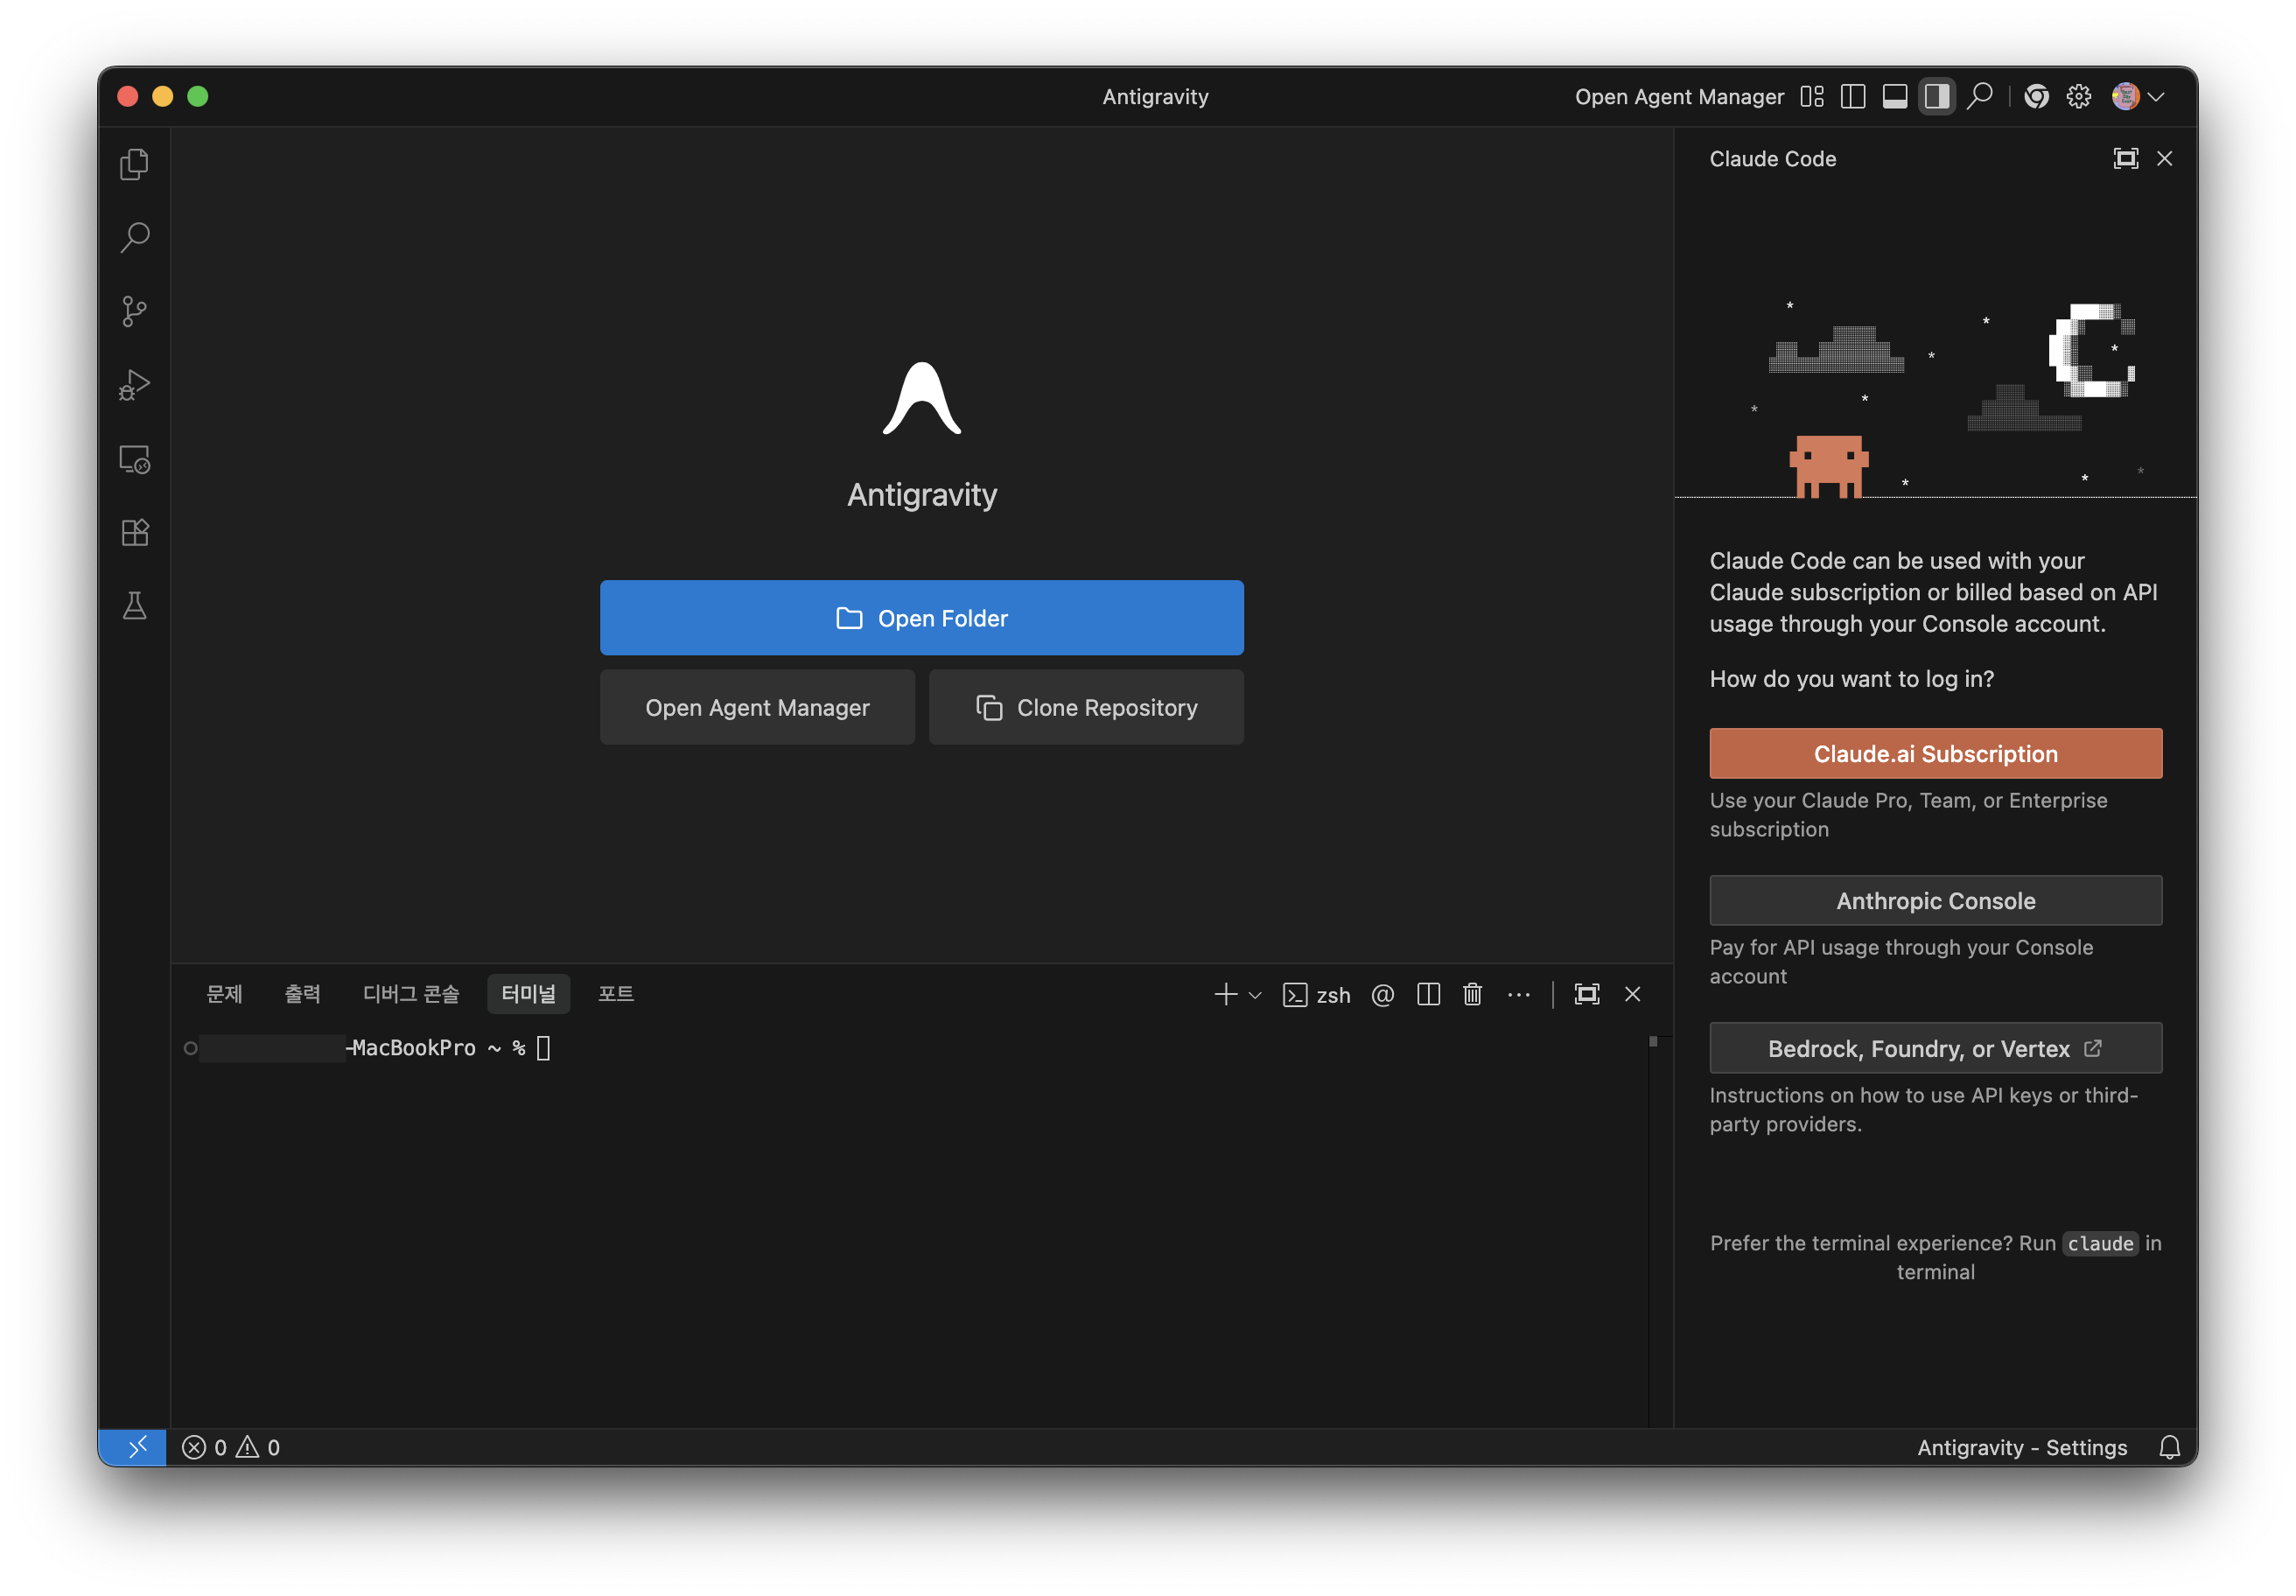Toggle the bottom panel visibility

pos(1895,96)
